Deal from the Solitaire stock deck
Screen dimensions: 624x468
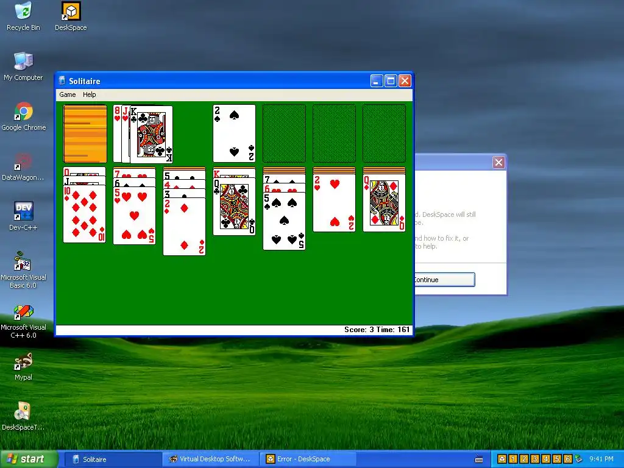(85, 133)
